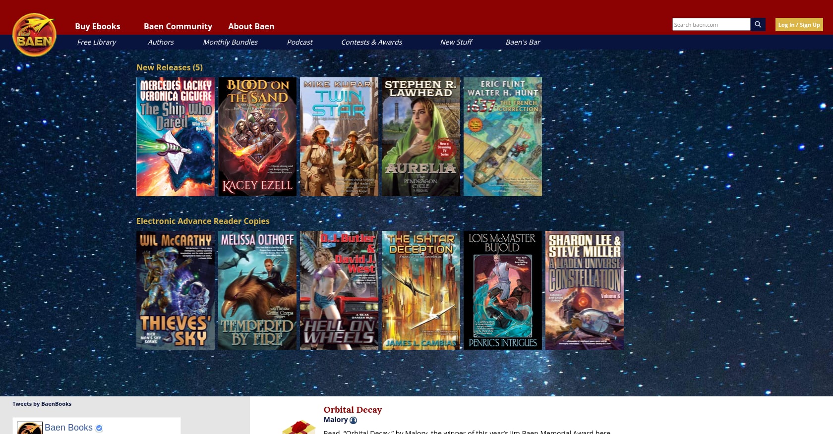Open the New Stuff page
This screenshot has width=833, height=434.
pyautogui.click(x=456, y=42)
